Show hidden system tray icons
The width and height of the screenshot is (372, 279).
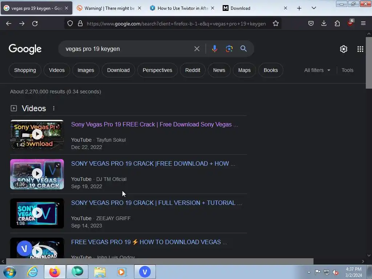click(x=309, y=272)
